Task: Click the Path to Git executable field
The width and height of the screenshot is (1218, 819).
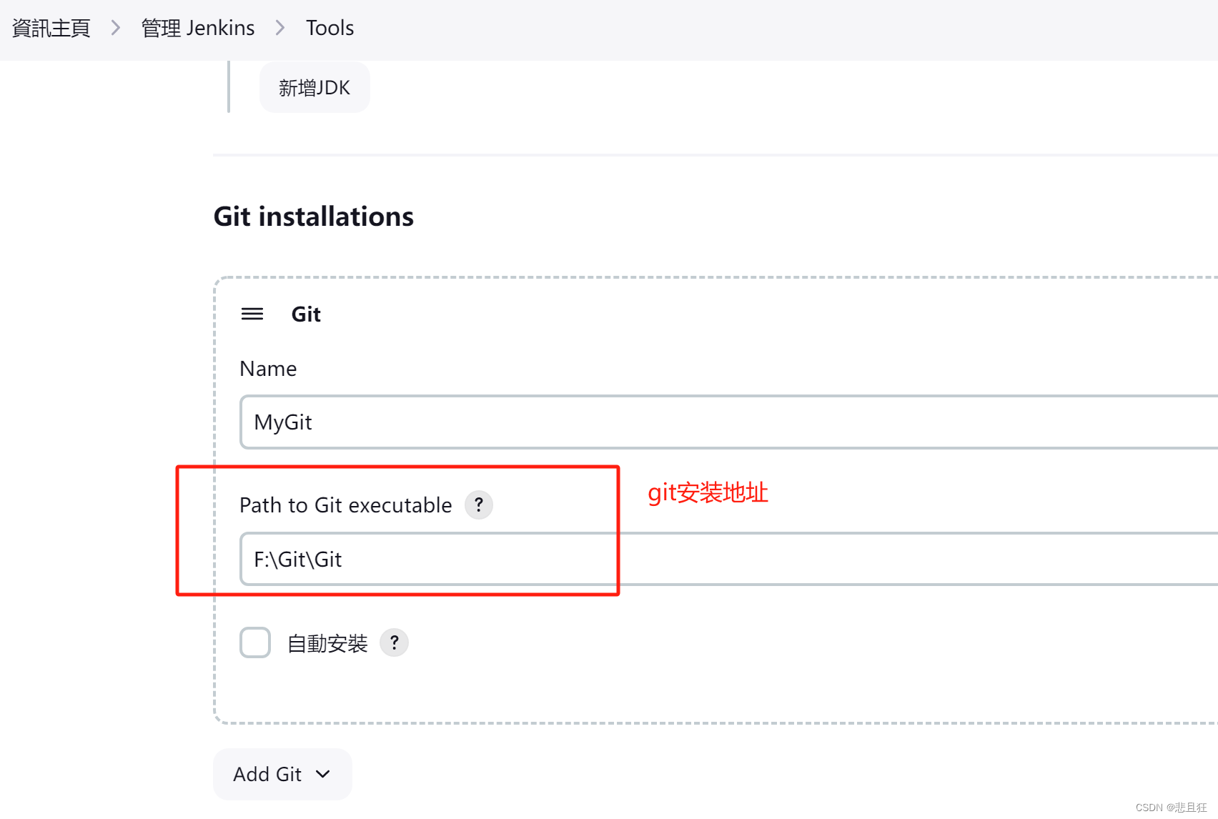Action: [728, 559]
